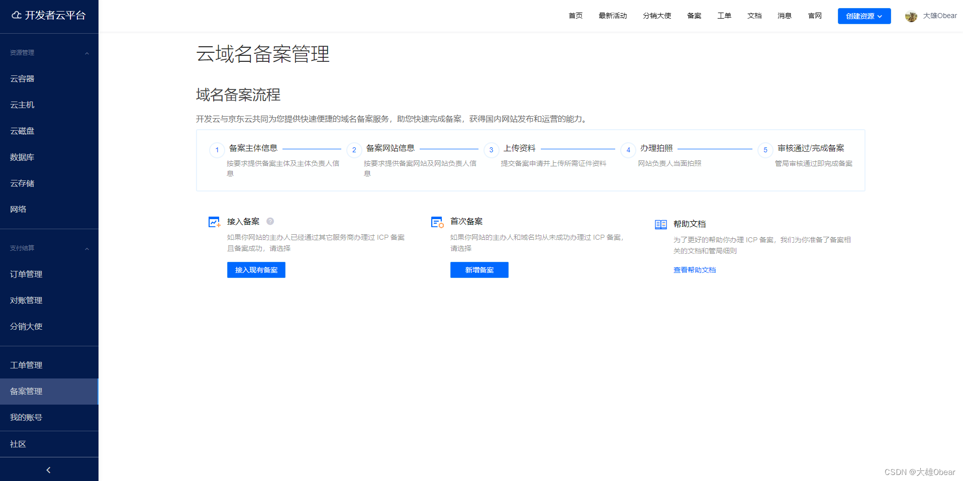The width and height of the screenshot is (963, 481).
Task: Collapse the 支付结算 section
Action: point(86,248)
